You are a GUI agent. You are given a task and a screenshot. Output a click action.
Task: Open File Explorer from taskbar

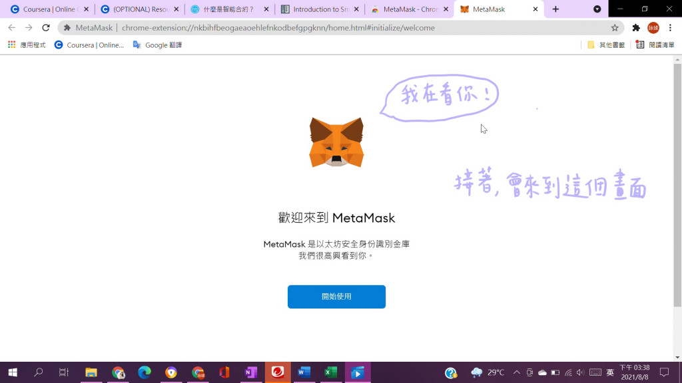(x=91, y=372)
